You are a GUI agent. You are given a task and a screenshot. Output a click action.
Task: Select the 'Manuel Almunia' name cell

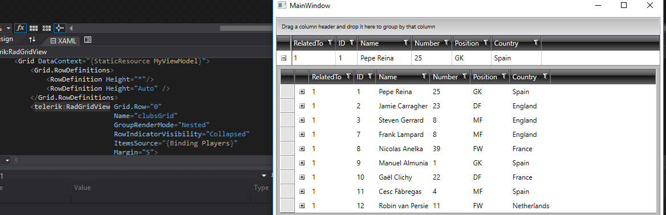point(403,163)
